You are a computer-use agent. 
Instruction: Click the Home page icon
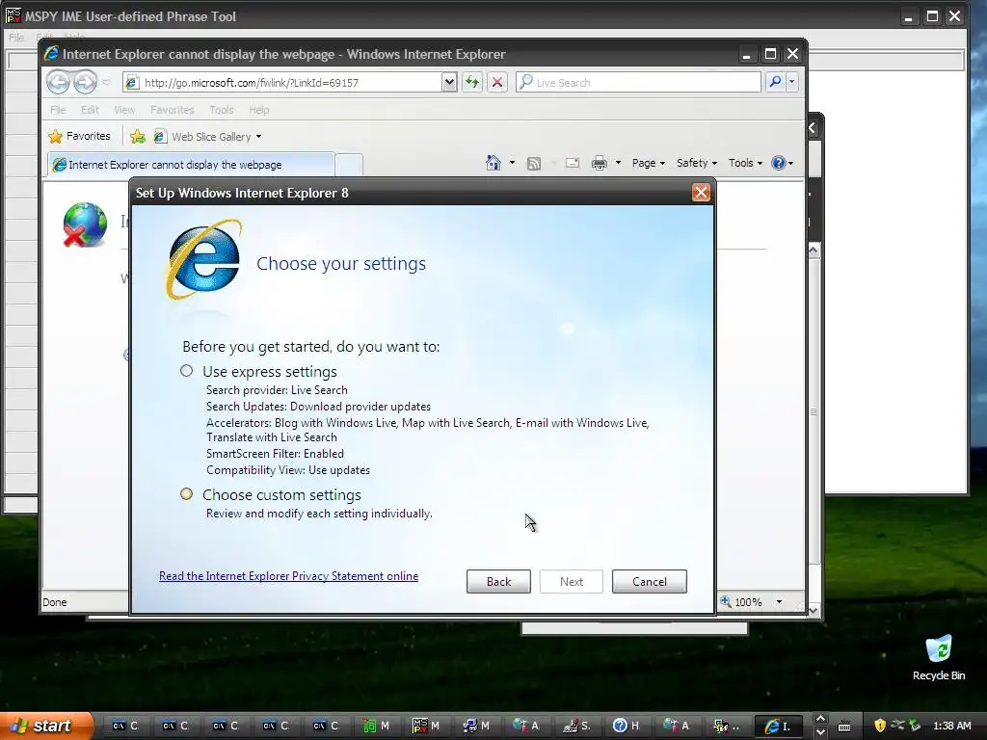(x=493, y=163)
